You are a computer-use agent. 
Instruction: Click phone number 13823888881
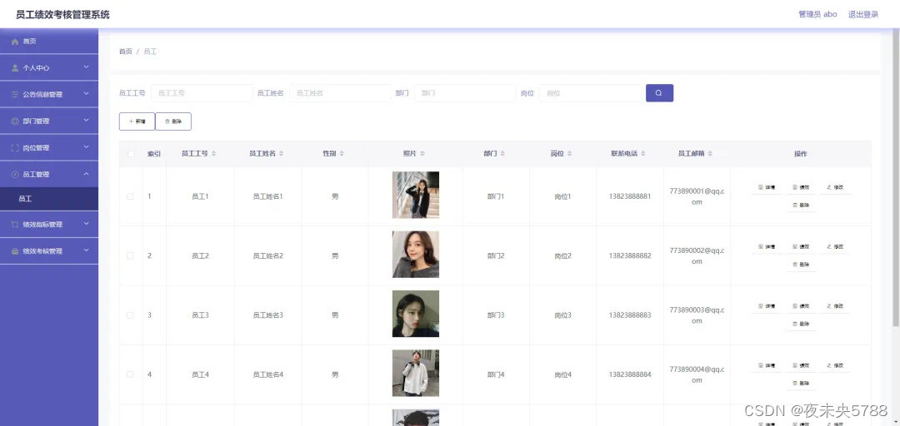tap(630, 196)
